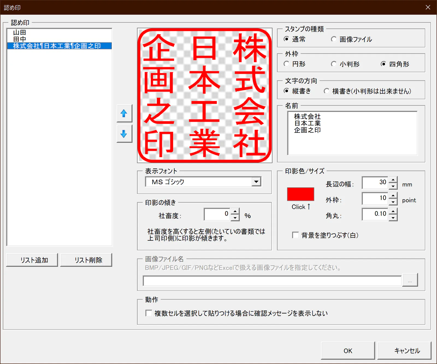
Task: Click into the 名前 text area
Action: click(x=352, y=133)
